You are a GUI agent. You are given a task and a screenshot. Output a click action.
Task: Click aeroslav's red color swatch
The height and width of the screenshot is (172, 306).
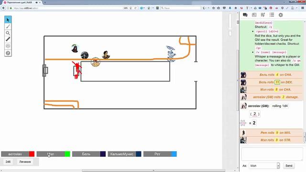pos(32,154)
